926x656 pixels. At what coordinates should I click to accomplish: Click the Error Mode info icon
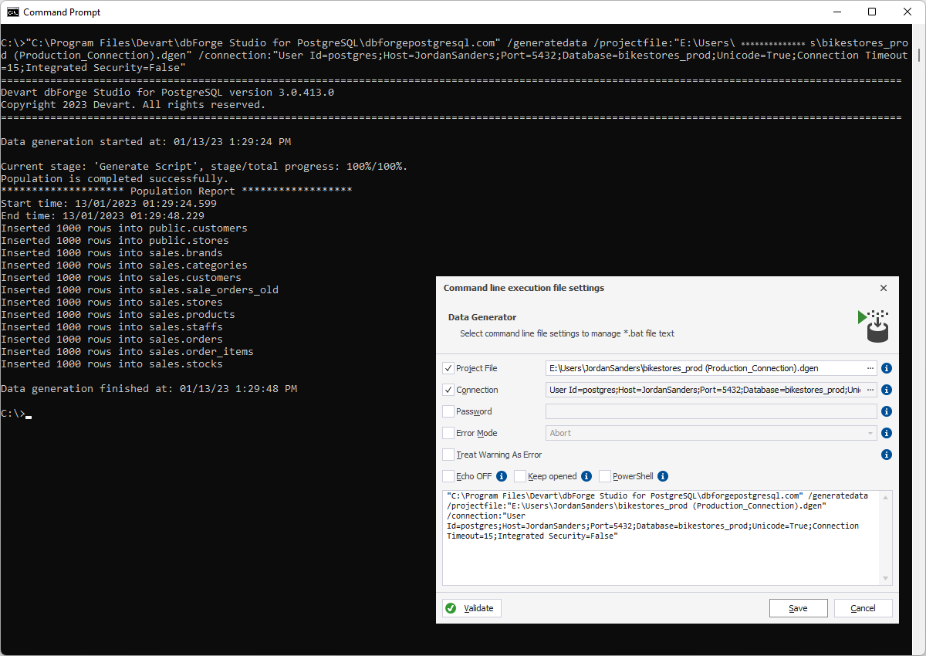(x=886, y=433)
